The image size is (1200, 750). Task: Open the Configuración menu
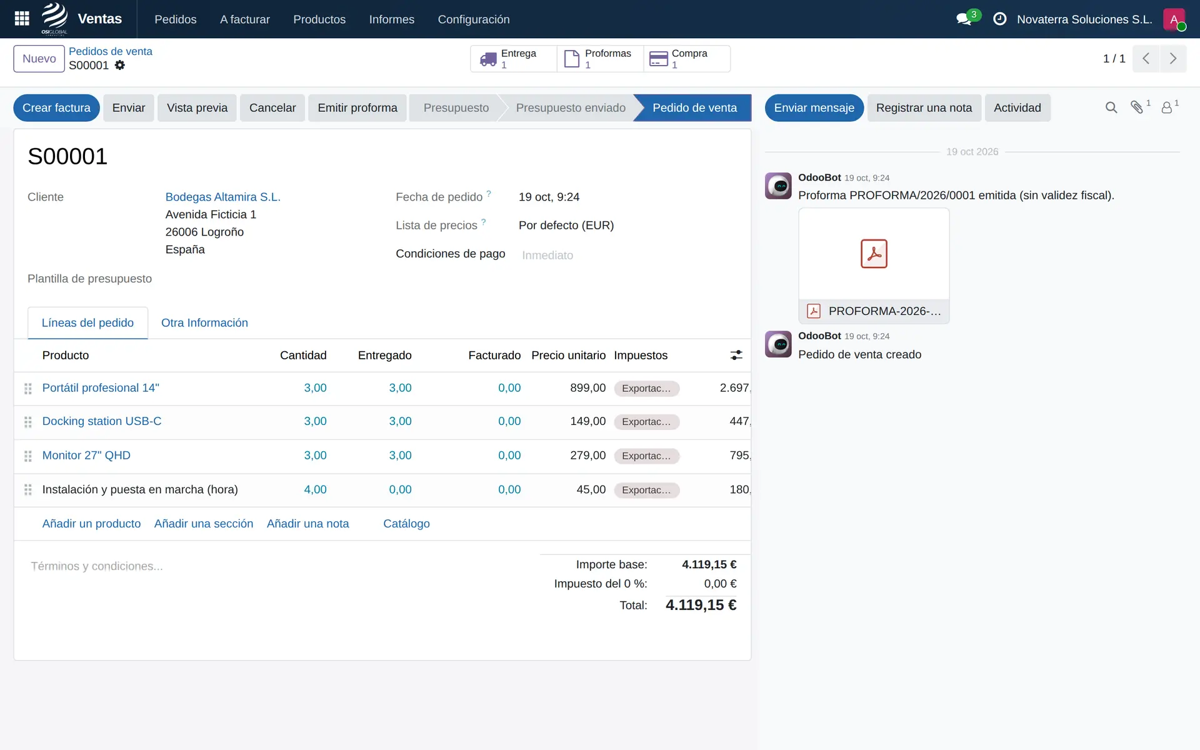point(474,19)
